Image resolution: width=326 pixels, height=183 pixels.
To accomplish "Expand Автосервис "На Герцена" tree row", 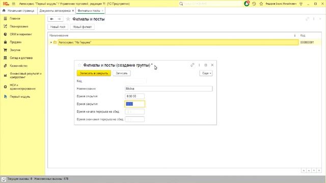I will pos(51,42).
